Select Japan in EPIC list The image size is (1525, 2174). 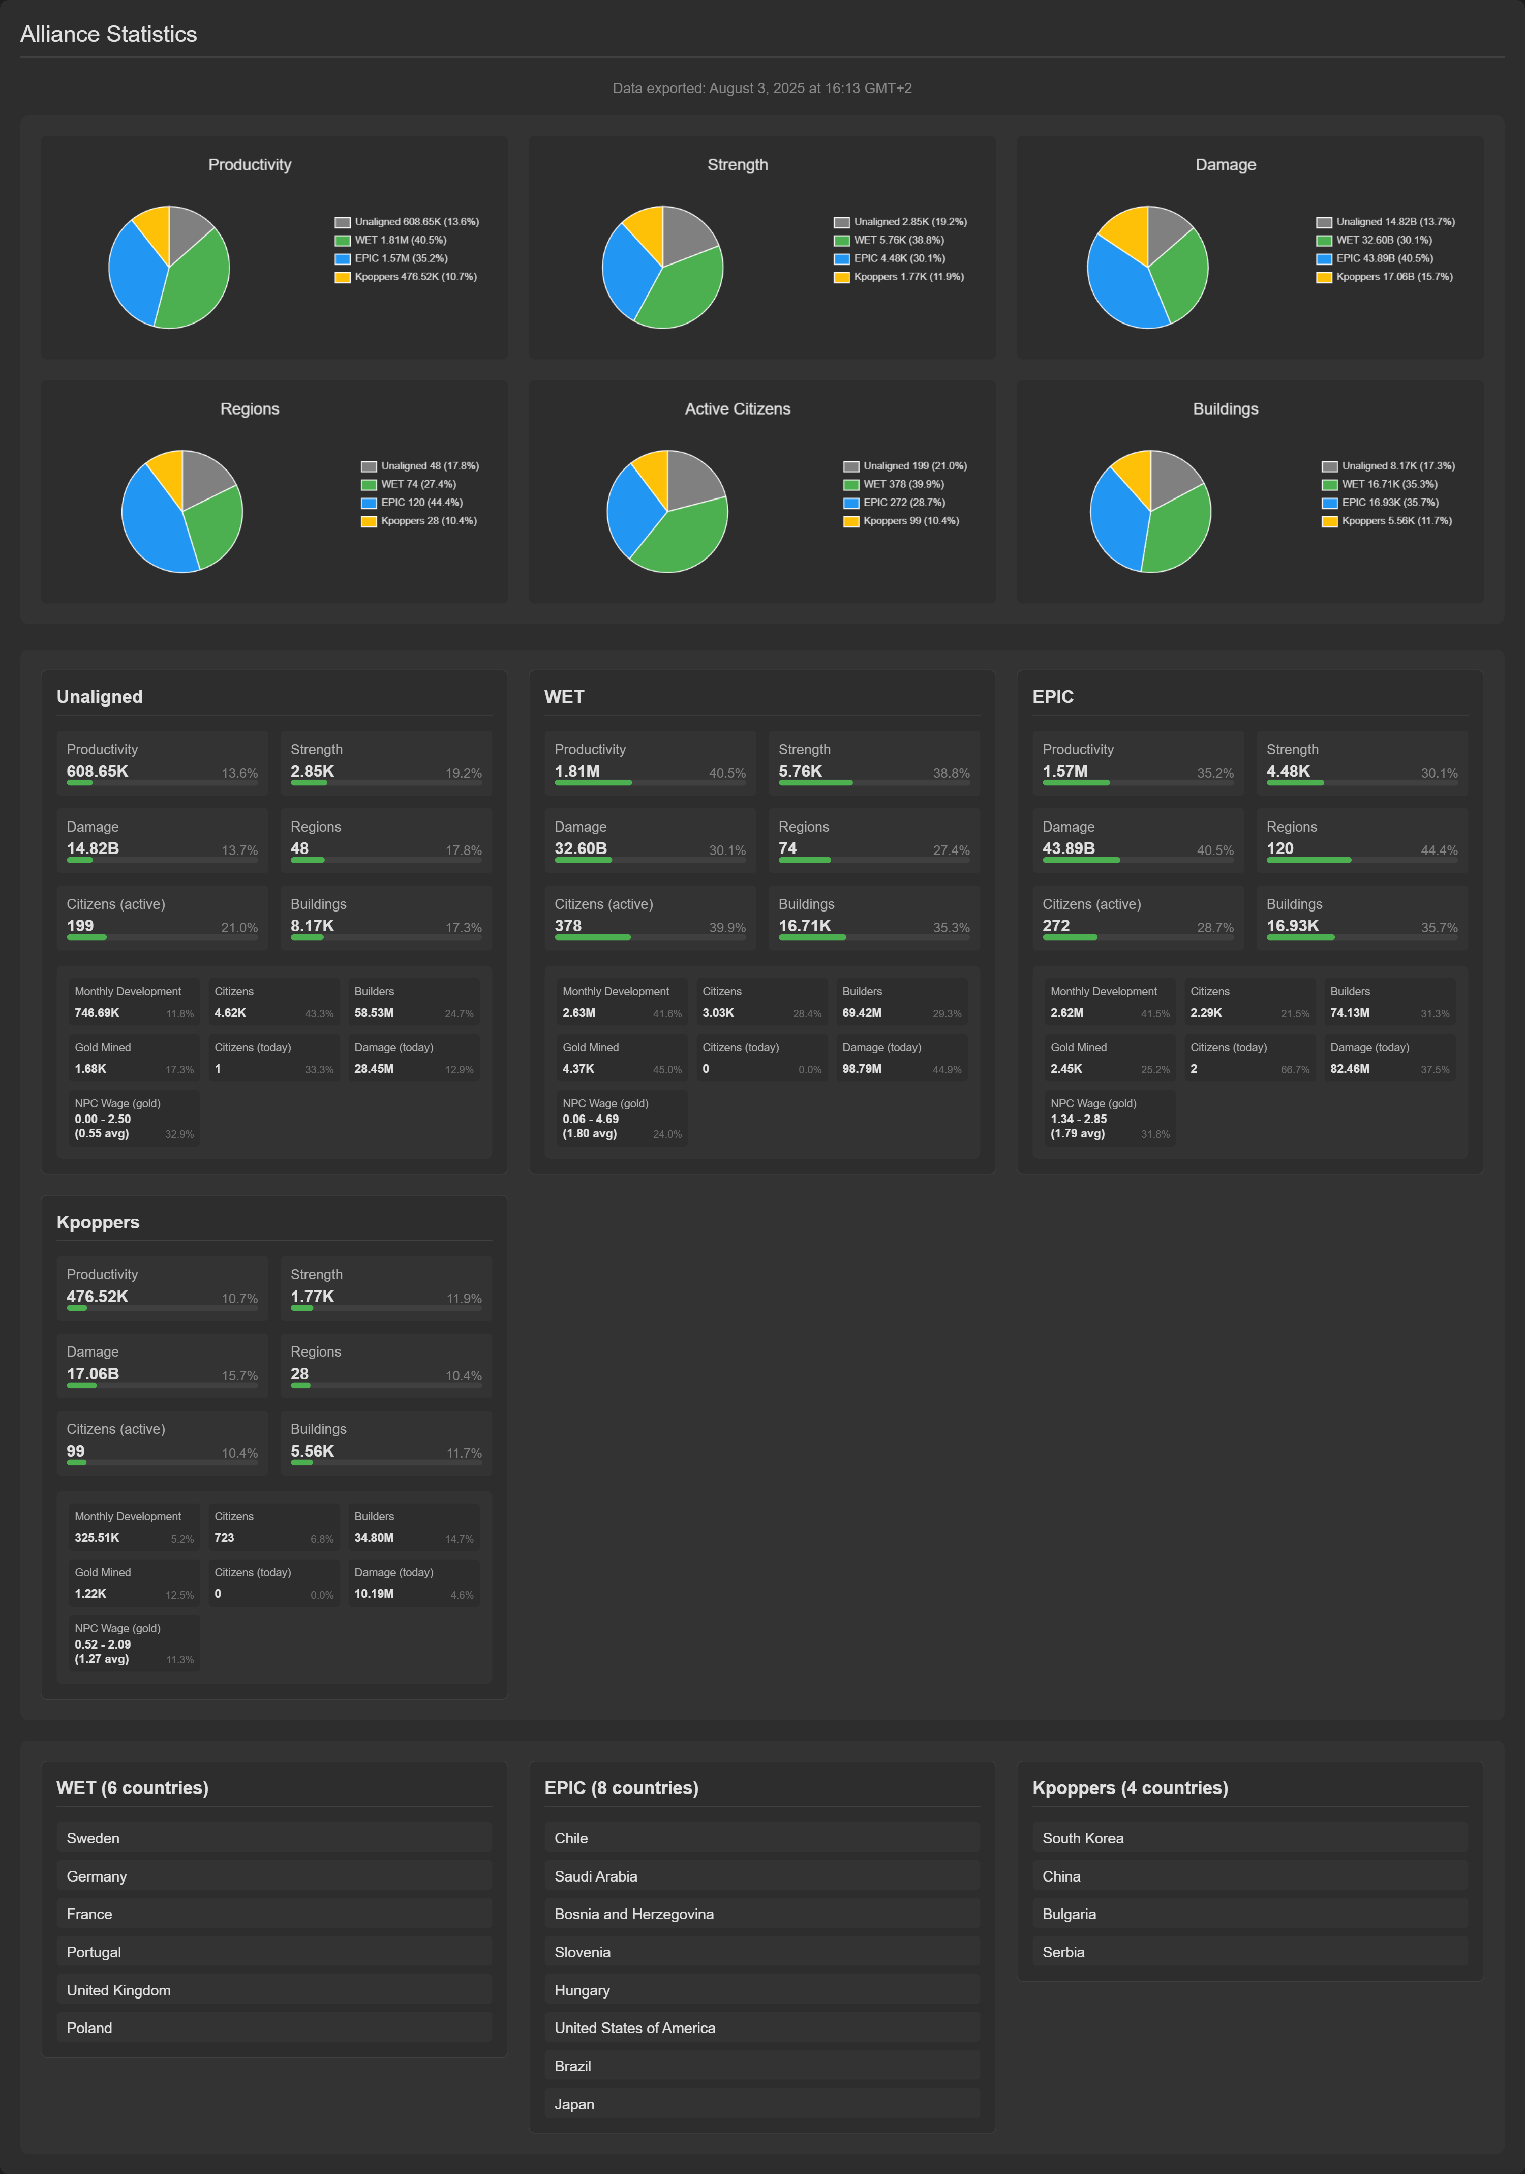pyautogui.click(x=762, y=2104)
